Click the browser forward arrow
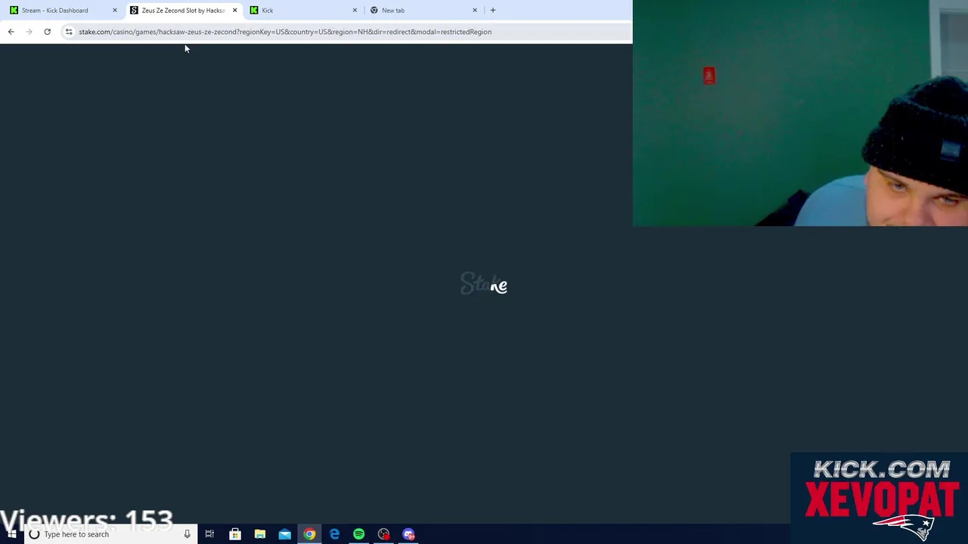This screenshot has height=544, width=968. (29, 32)
